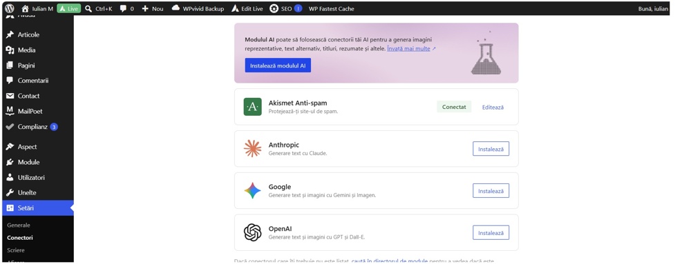The height and width of the screenshot is (264, 691).
Task: Click the OpenAI knot logo
Action: coord(252,232)
